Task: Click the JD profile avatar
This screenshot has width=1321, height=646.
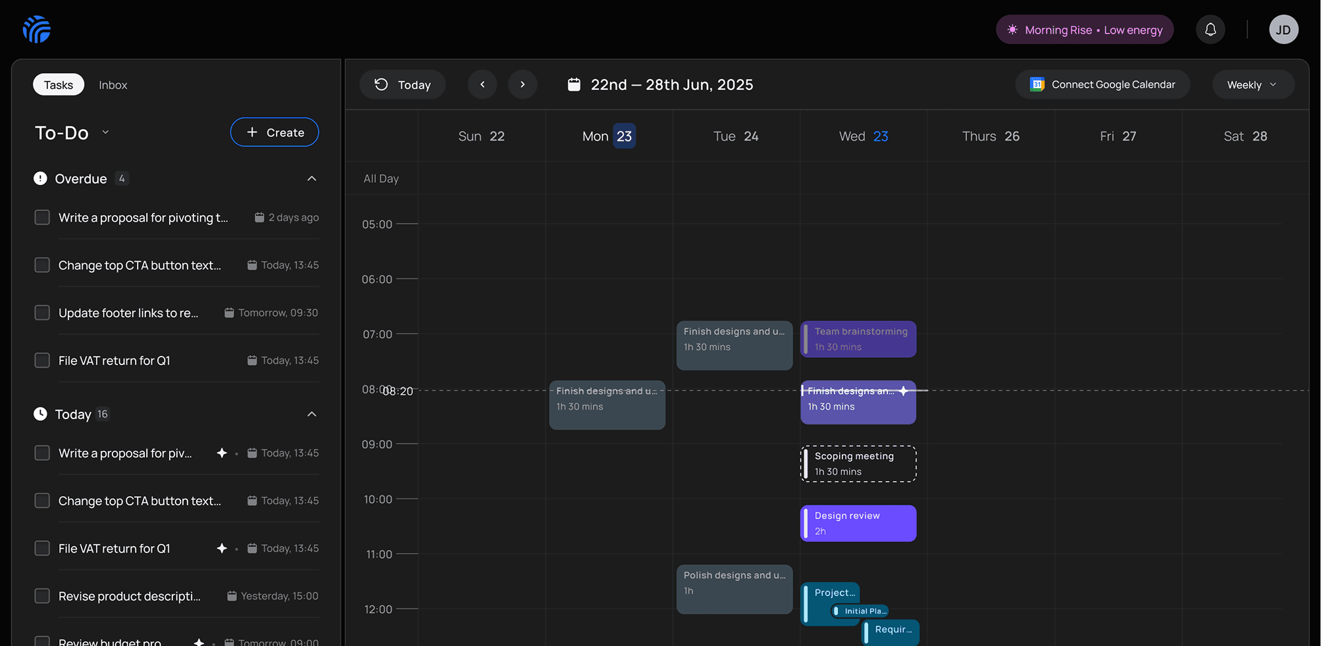Action: (1283, 29)
